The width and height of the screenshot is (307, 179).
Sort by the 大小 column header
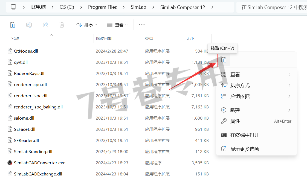coord(190,39)
